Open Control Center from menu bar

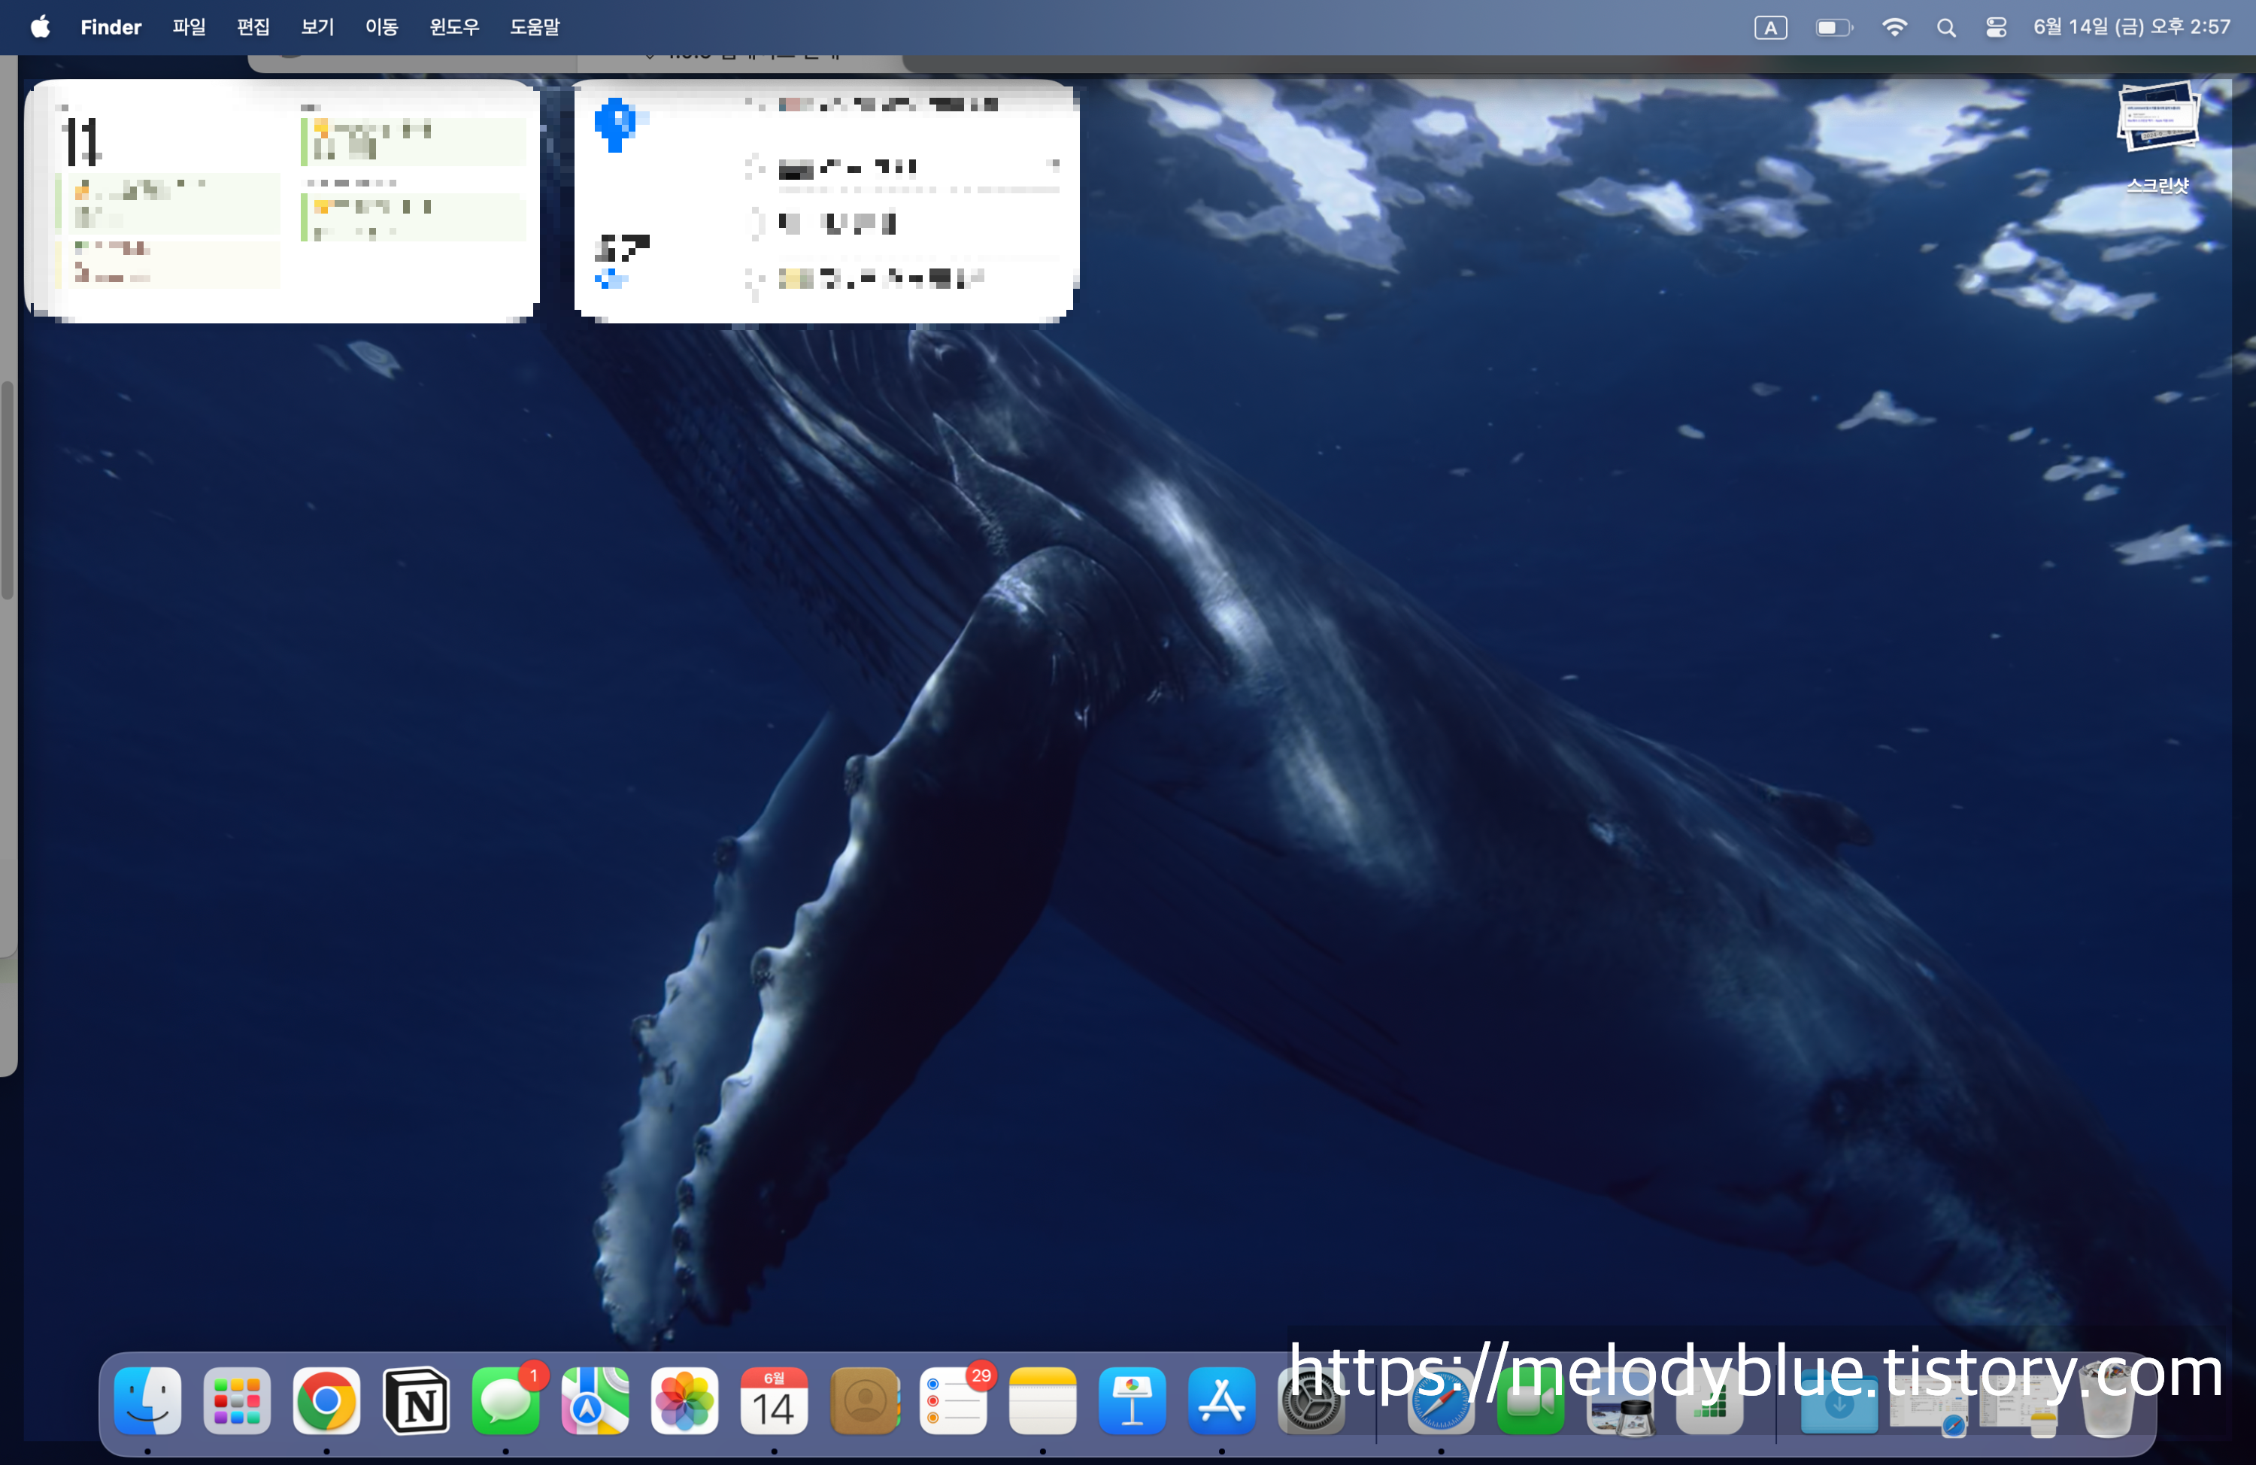point(1997,28)
